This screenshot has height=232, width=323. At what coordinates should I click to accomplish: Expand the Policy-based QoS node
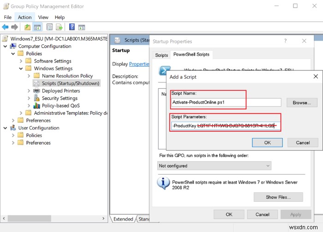pyautogui.click(x=29, y=105)
